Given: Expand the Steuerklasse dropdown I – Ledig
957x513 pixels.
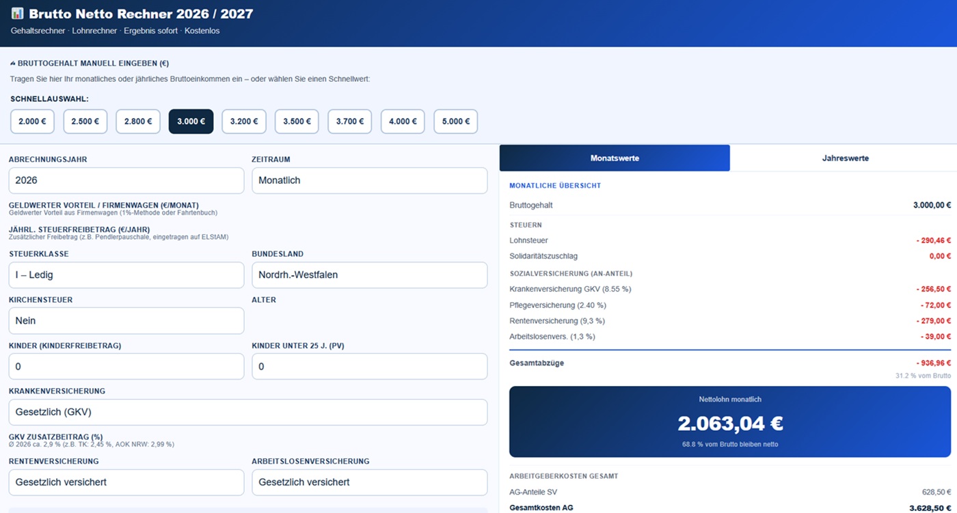Looking at the screenshot, I should (x=126, y=275).
